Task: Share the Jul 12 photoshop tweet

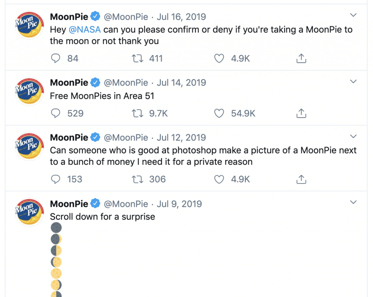Action: [301, 180]
